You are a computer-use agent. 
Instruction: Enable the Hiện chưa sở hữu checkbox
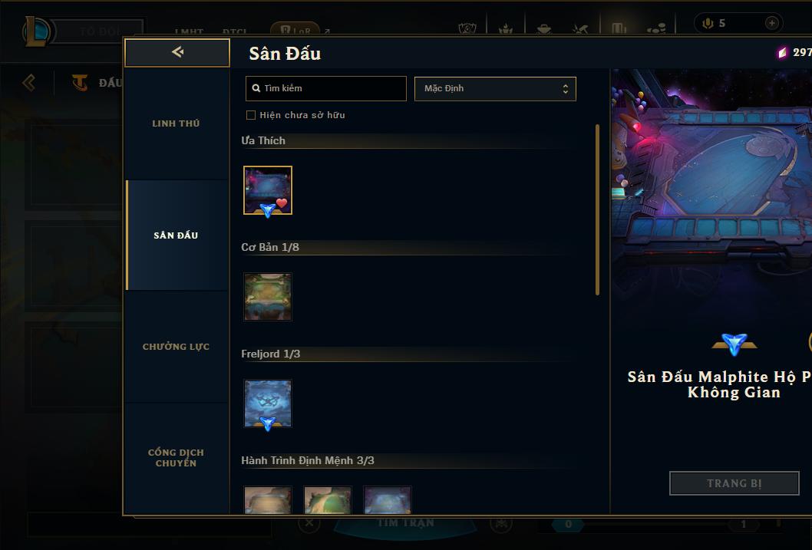click(x=251, y=115)
